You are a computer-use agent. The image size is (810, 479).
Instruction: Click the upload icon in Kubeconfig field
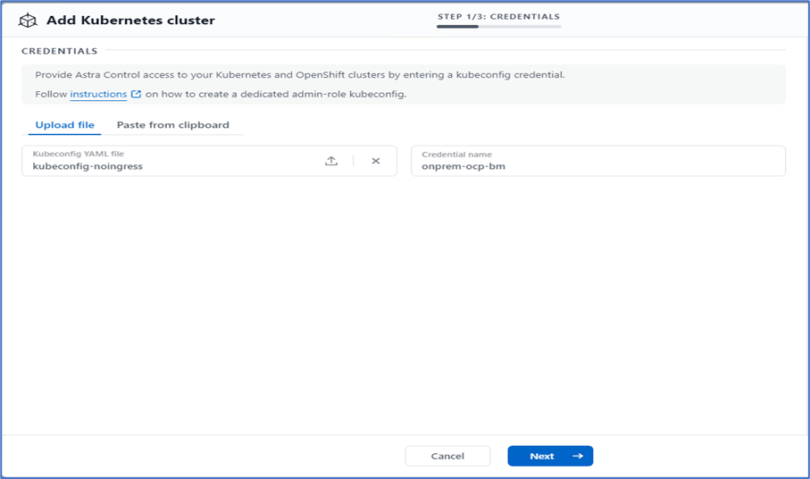click(x=331, y=161)
